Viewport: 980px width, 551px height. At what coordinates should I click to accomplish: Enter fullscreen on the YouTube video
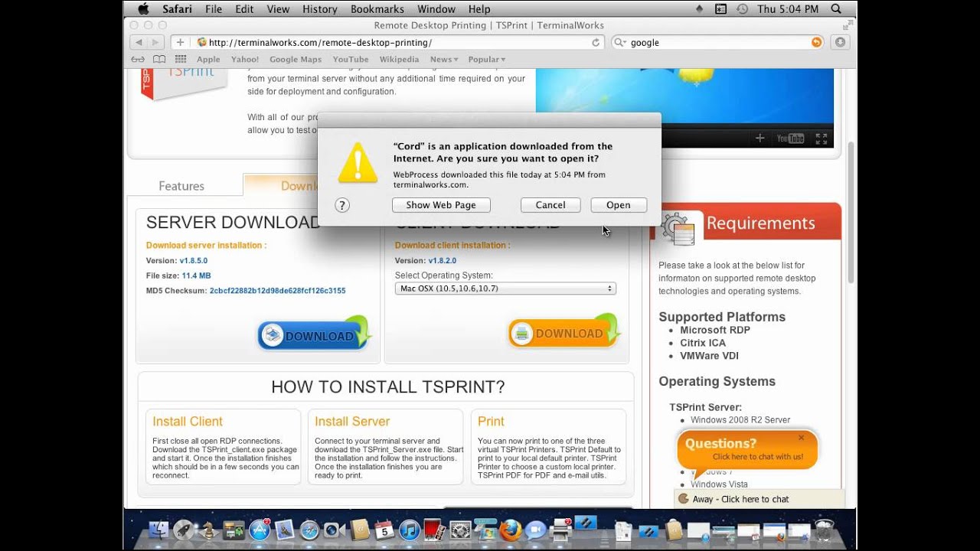pos(821,139)
